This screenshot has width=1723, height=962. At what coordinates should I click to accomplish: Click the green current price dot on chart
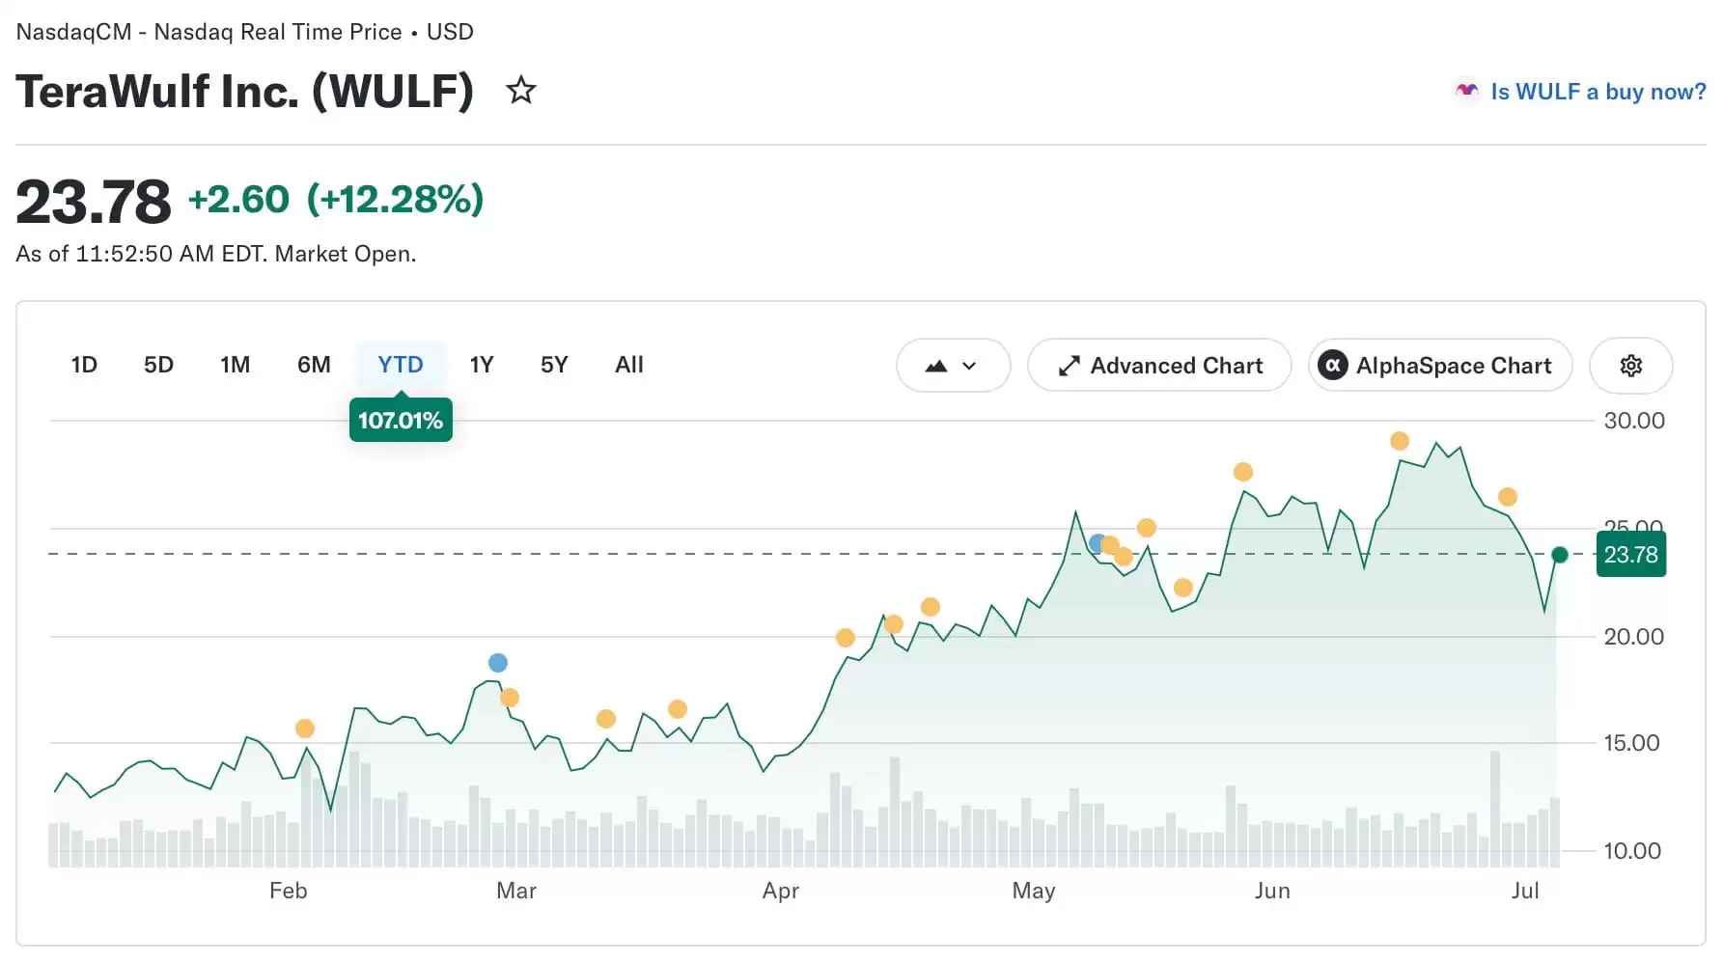click(1560, 555)
